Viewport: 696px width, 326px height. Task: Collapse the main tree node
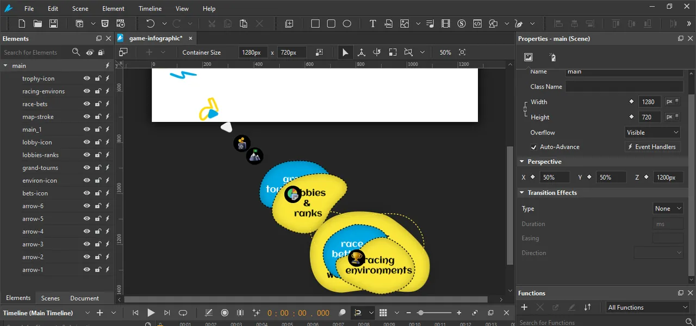click(5, 65)
